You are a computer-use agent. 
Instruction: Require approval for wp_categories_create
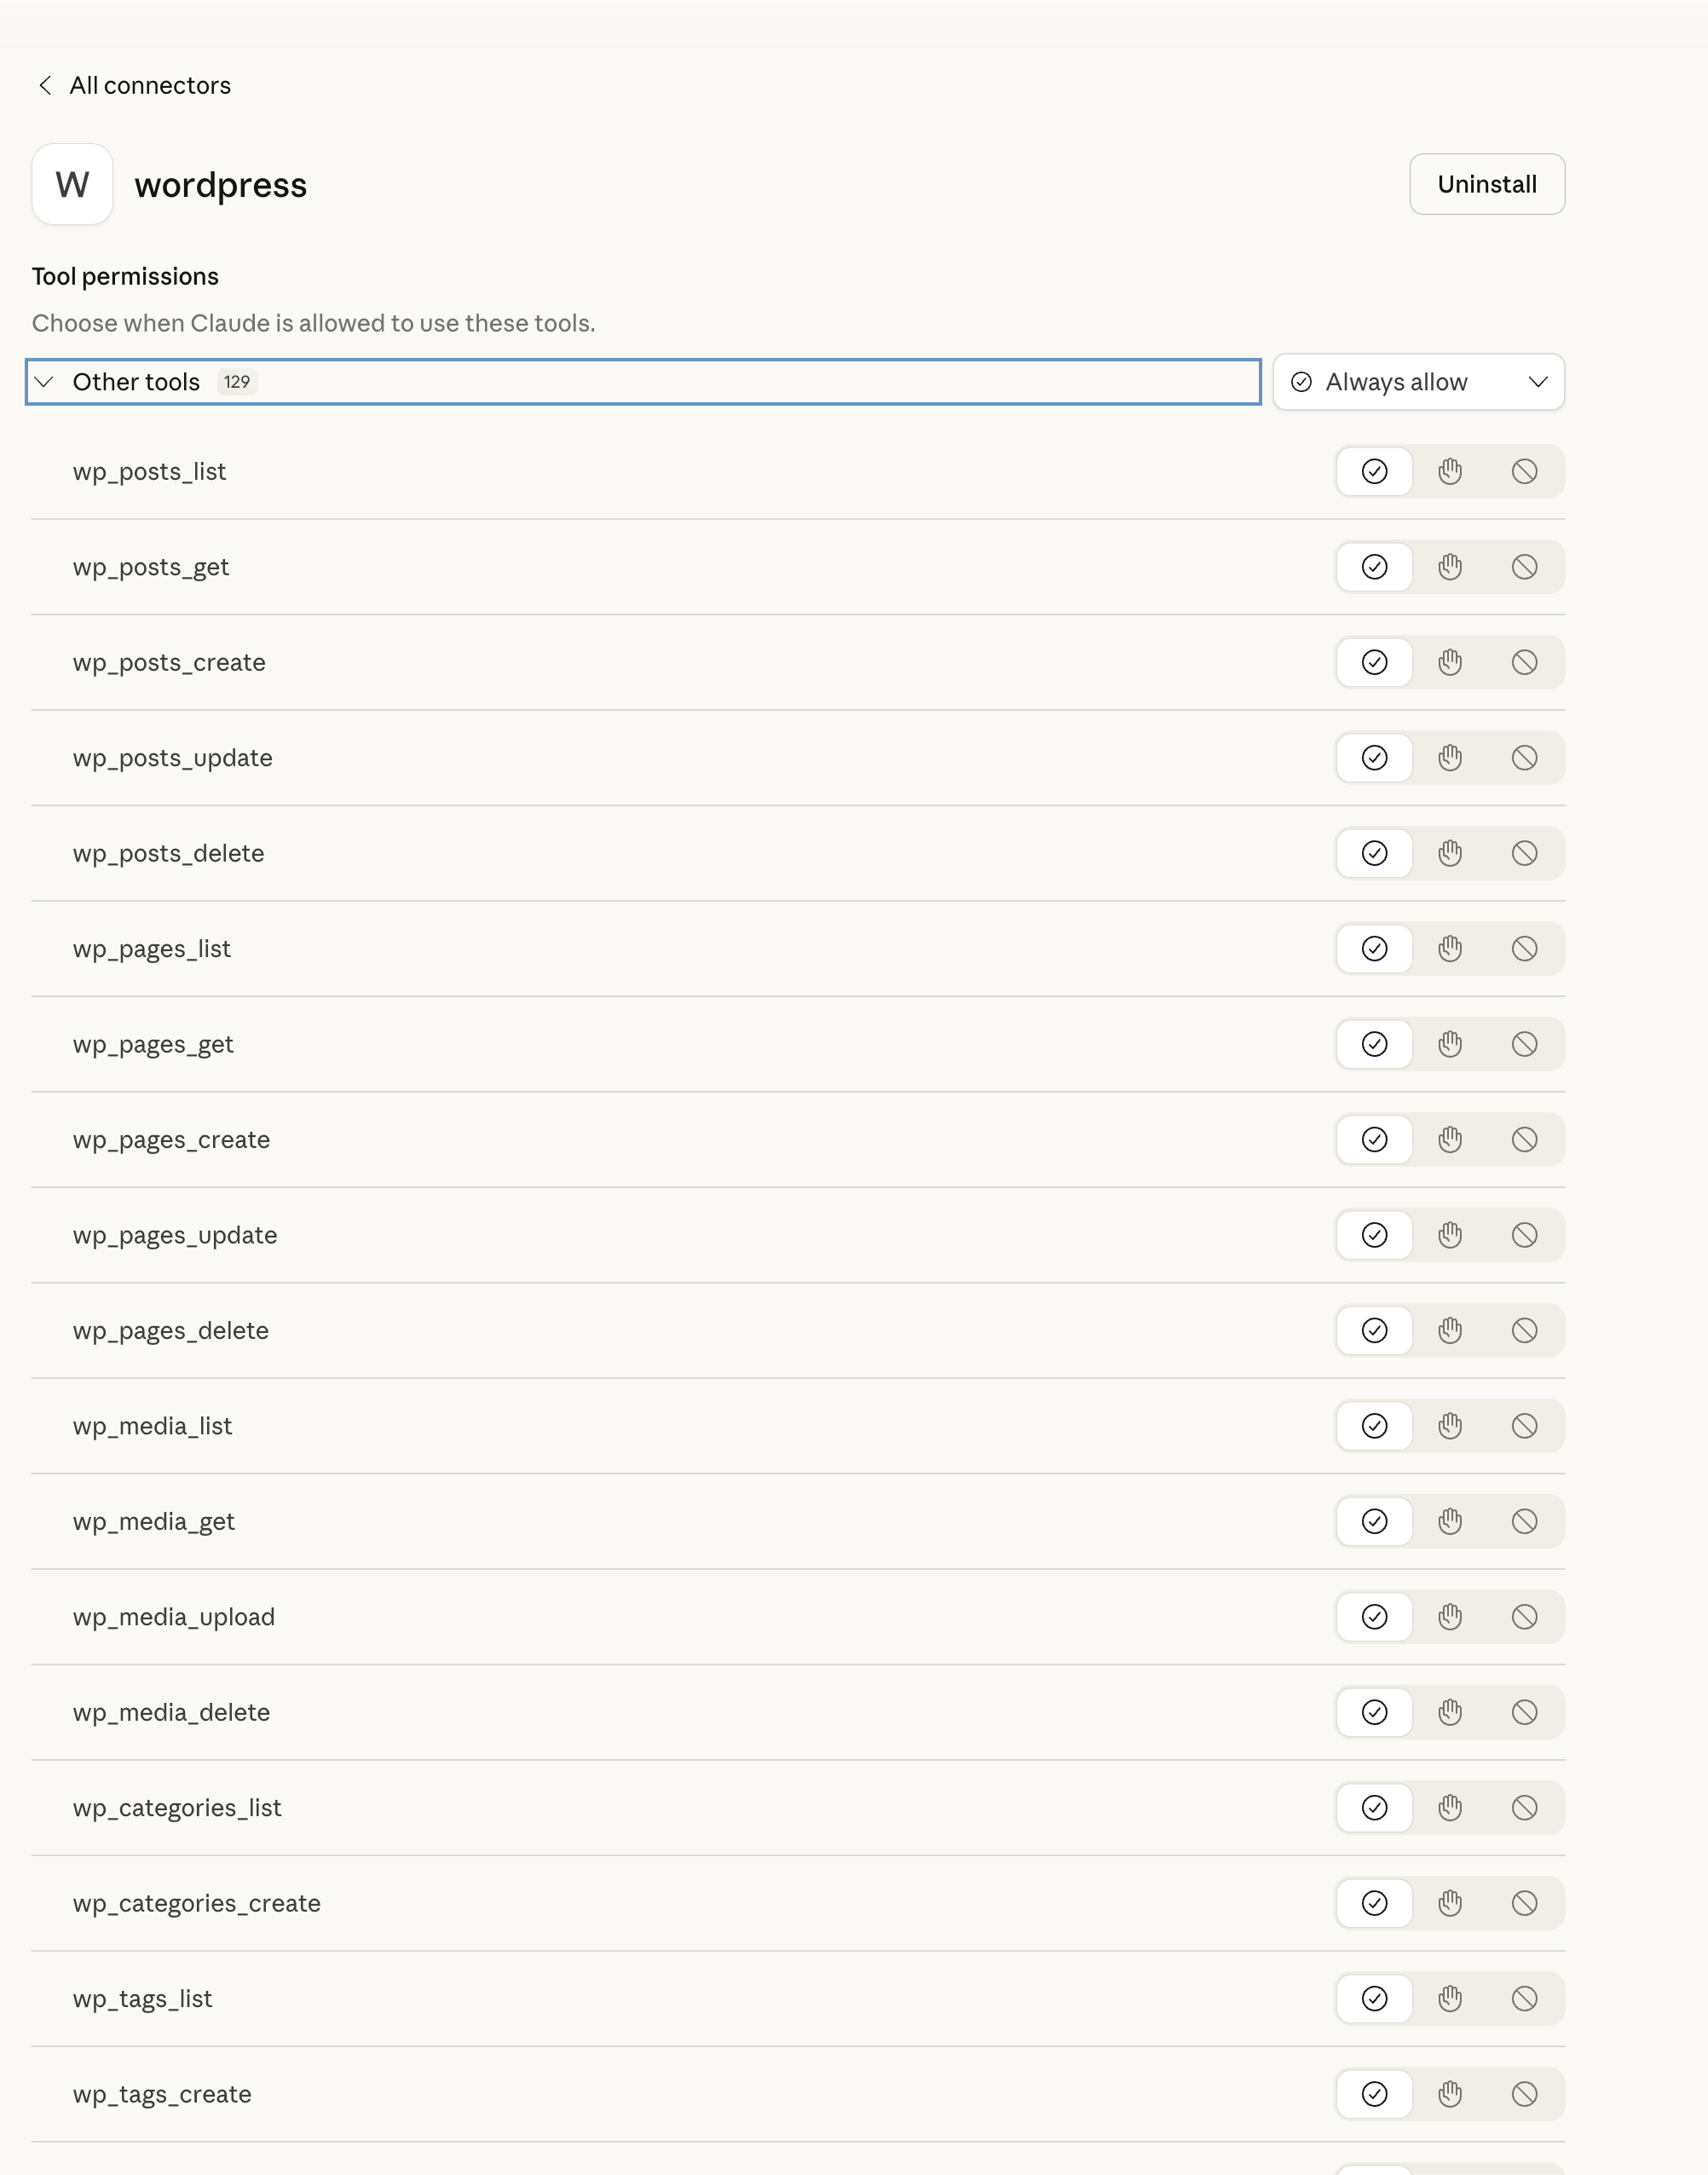[x=1450, y=1903]
